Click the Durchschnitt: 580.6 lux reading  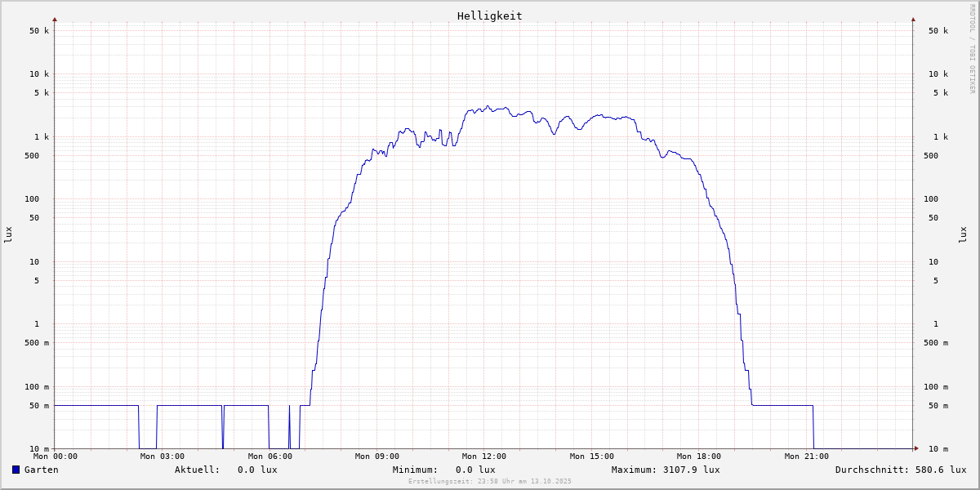[901, 470]
